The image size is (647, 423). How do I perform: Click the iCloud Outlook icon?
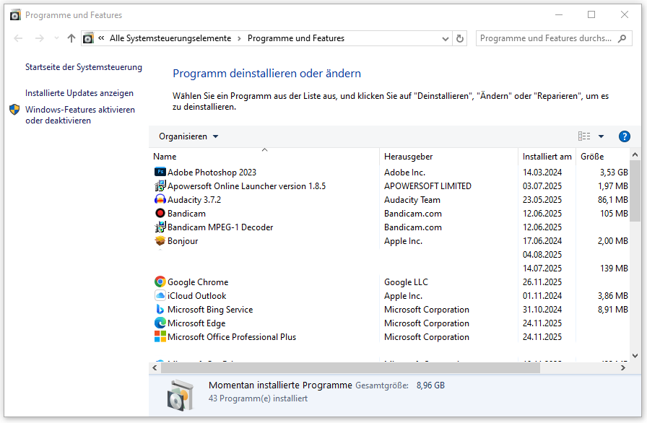coord(160,295)
